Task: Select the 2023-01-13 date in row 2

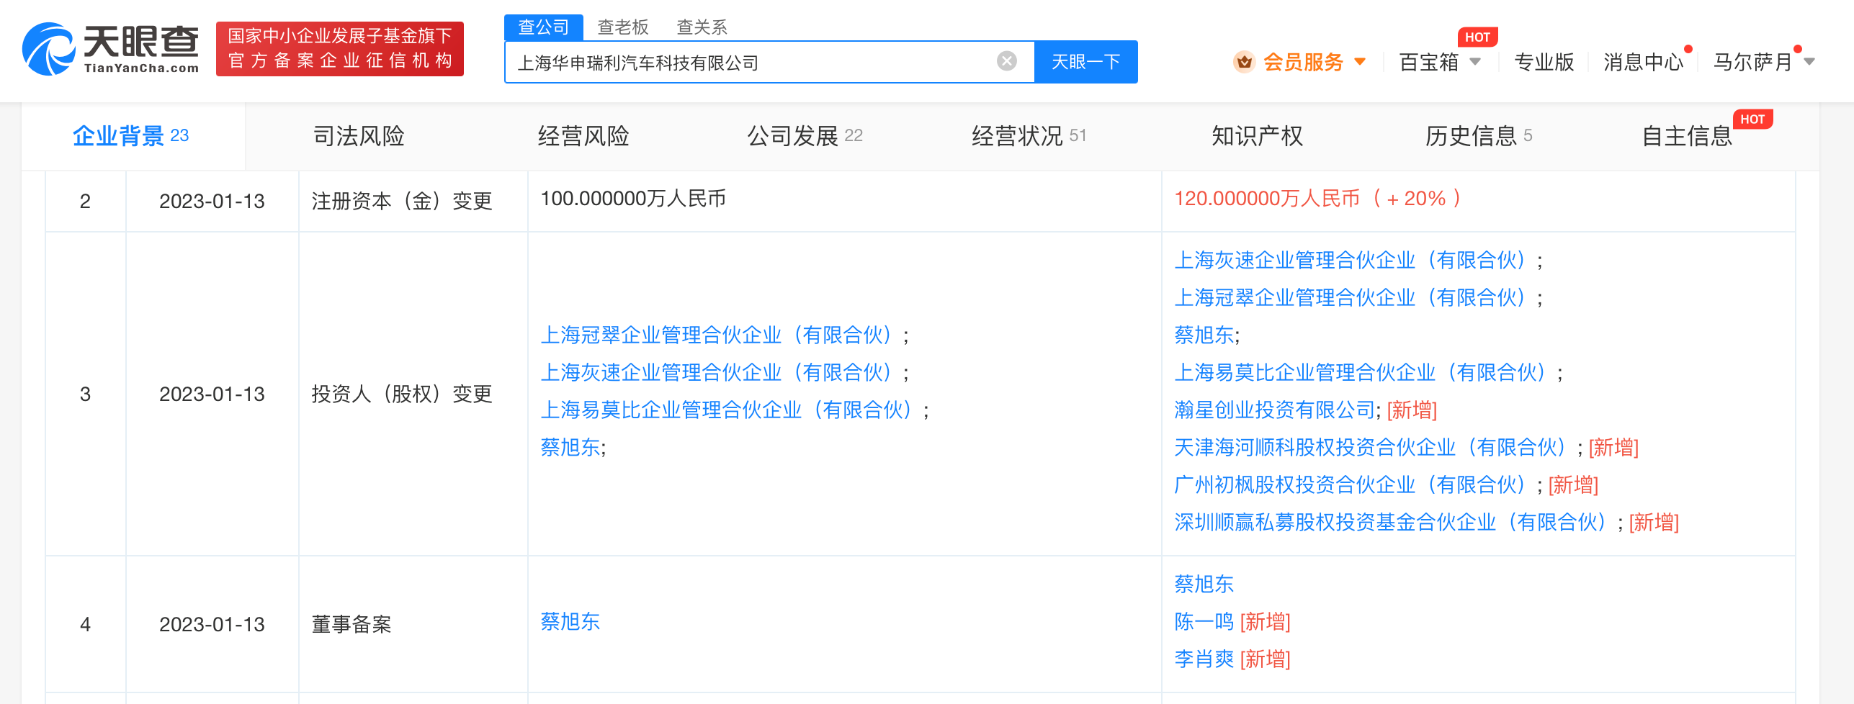Action: pos(212,201)
